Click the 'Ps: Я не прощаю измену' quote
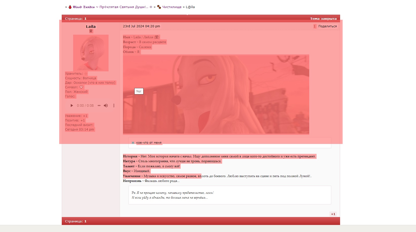Image resolution: width=416 pixels, height=232 pixels. click(173, 193)
